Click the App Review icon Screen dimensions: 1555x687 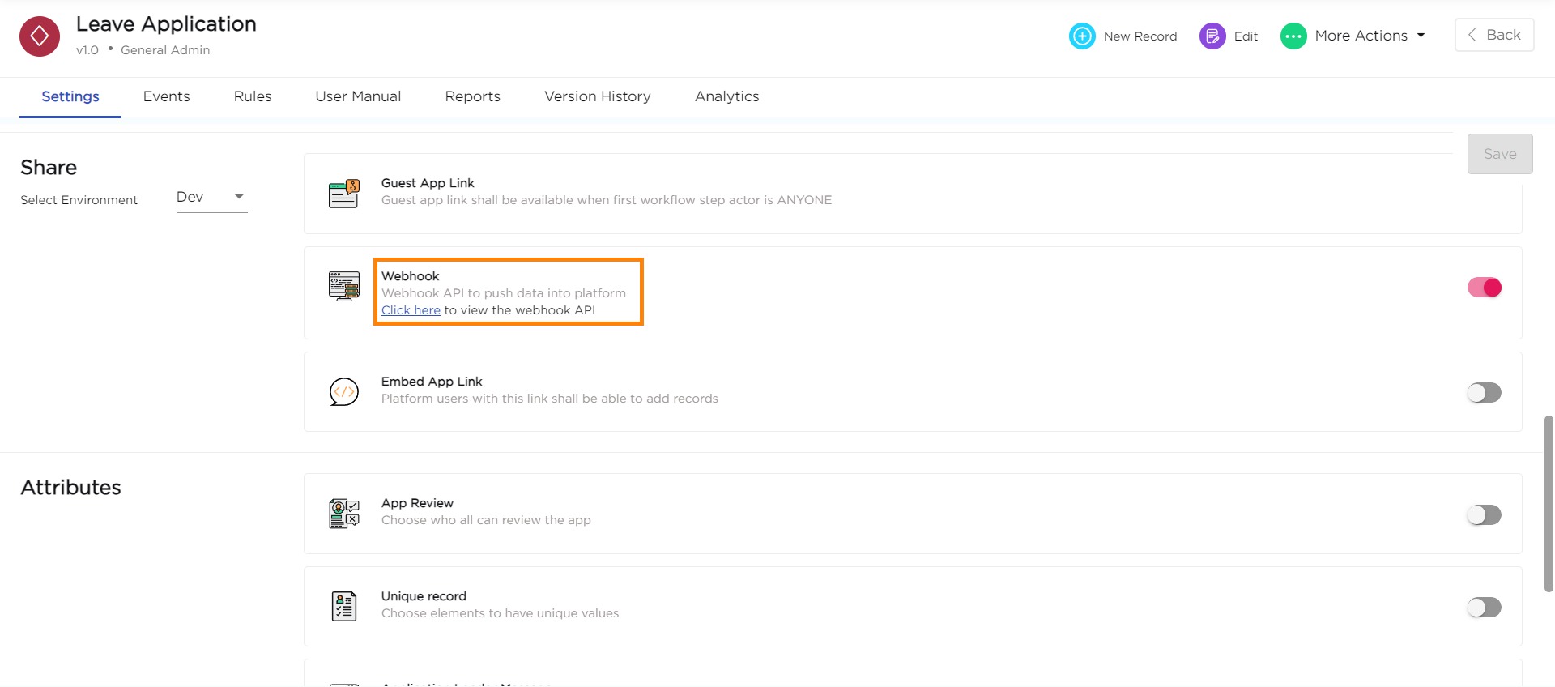(x=344, y=514)
